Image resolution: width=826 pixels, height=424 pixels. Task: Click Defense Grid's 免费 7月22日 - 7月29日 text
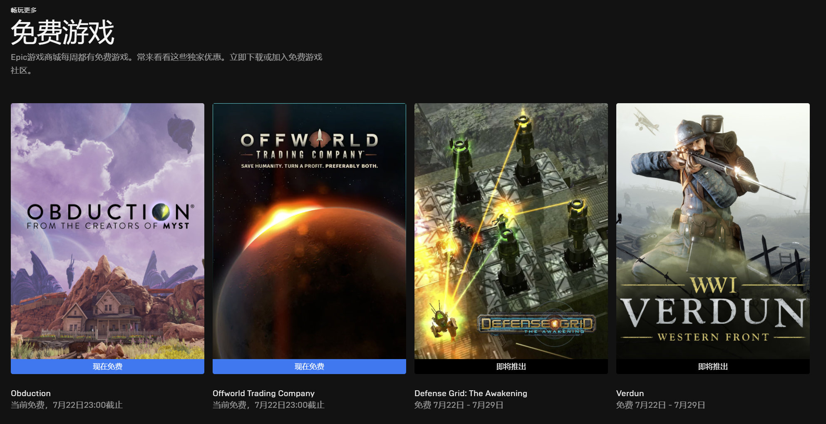(x=459, y=405)
